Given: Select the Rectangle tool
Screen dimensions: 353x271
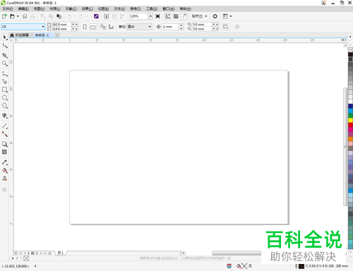Looking at the screenshot, I should (x=4, y=90).
